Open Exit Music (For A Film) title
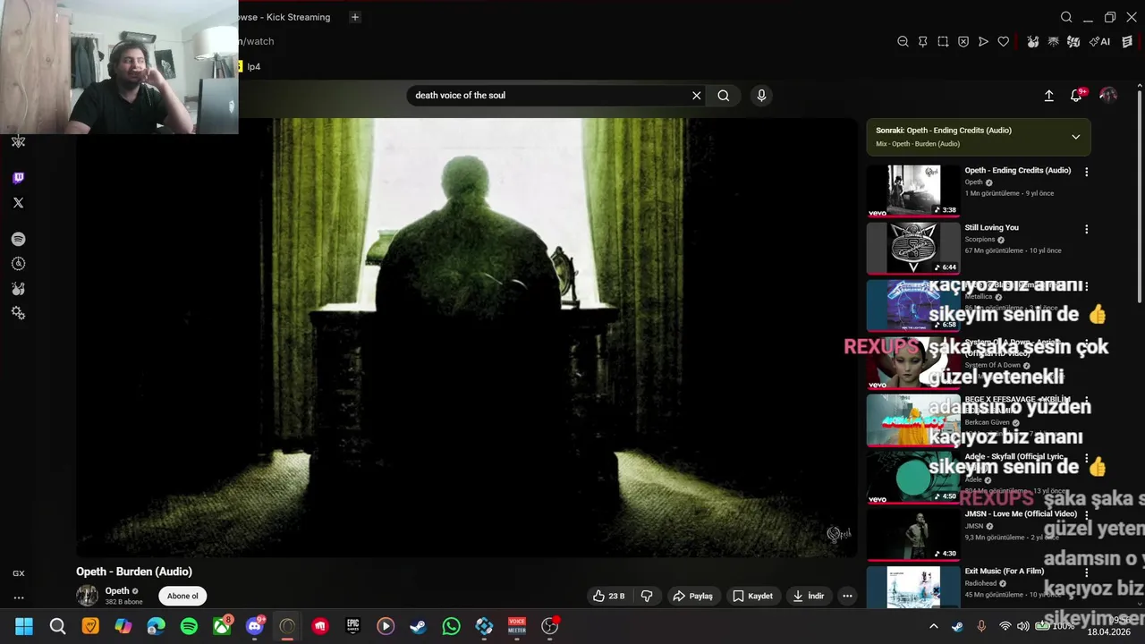1145x644 pixels. click(x=1005, y=571)
